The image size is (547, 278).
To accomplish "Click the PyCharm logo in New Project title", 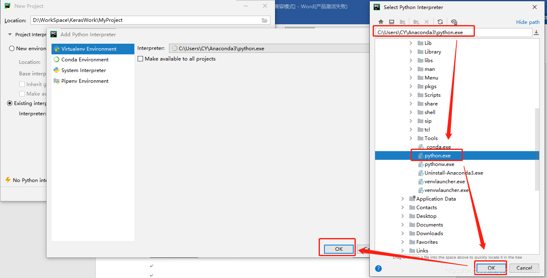I will (8, 6).
